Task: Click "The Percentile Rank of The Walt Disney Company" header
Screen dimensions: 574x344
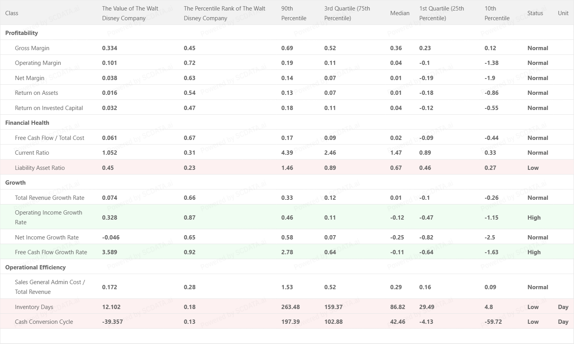Action: click(225, 13)
